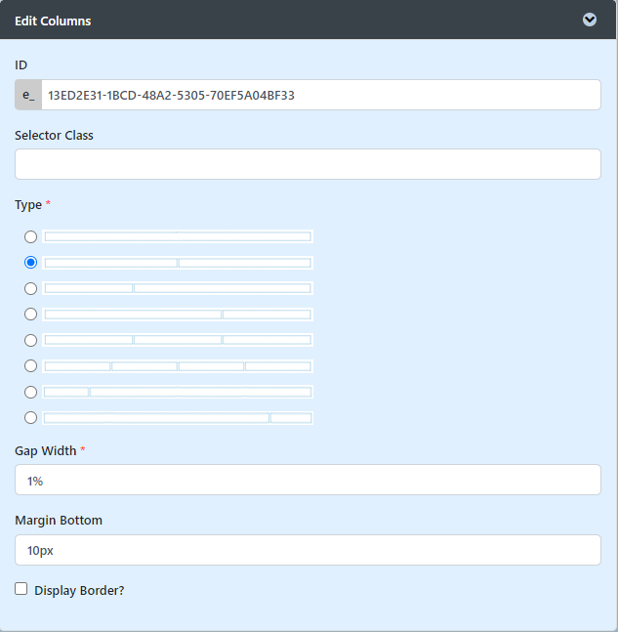Click the Edit Columns header title
The height and width of the screenshot is (632, 618).
click(x=53, y=21)
